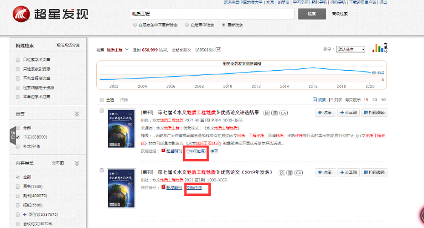Viewport: 424px width, 228px height.
Task: Click the 源 badge on second result
Action: pos(290,172)
